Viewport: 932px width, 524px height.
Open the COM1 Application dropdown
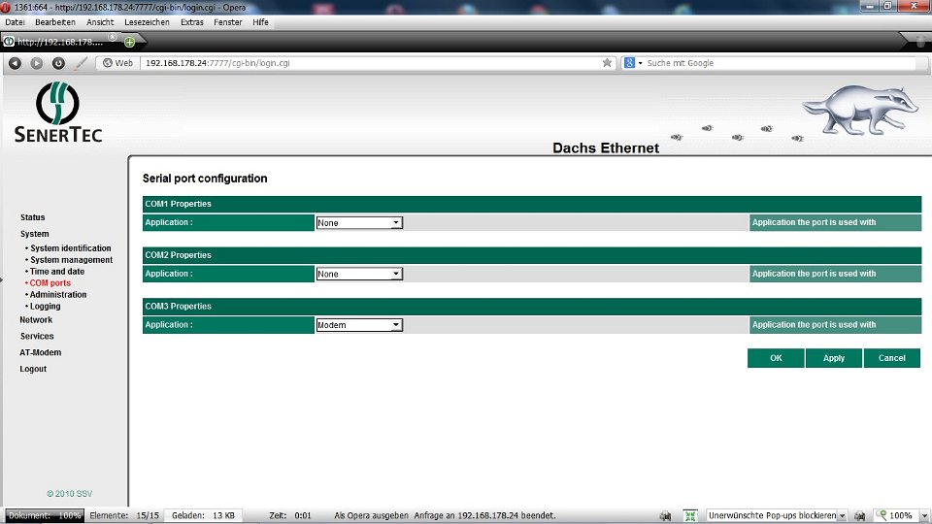click(358, 223)
